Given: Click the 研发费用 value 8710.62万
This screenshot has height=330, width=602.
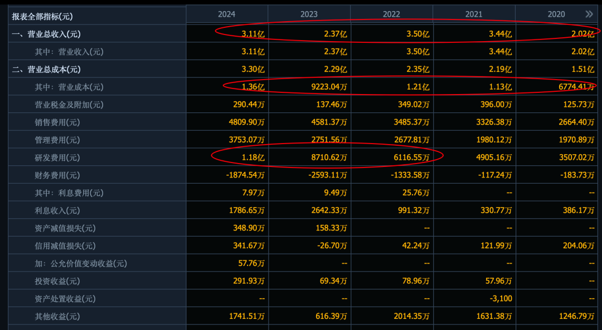Looking at the screenshot, I should pos(329,157).
